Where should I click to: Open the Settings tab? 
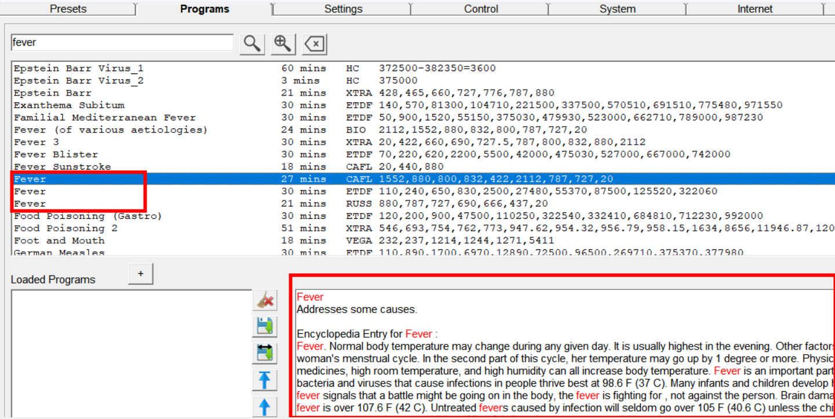point(343,9)
